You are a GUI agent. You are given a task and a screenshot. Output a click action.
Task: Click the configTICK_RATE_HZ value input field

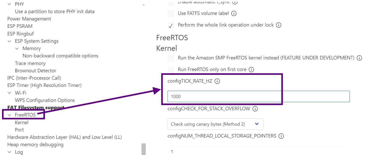pos(258,97)
